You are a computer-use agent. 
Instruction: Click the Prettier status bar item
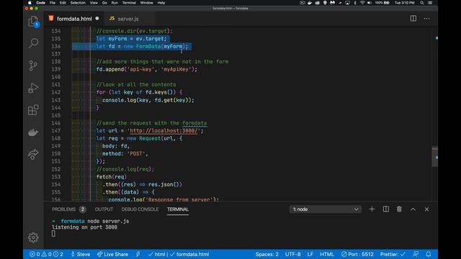393,254
